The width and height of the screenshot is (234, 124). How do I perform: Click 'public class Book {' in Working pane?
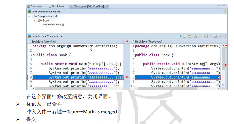pos(51,55)
